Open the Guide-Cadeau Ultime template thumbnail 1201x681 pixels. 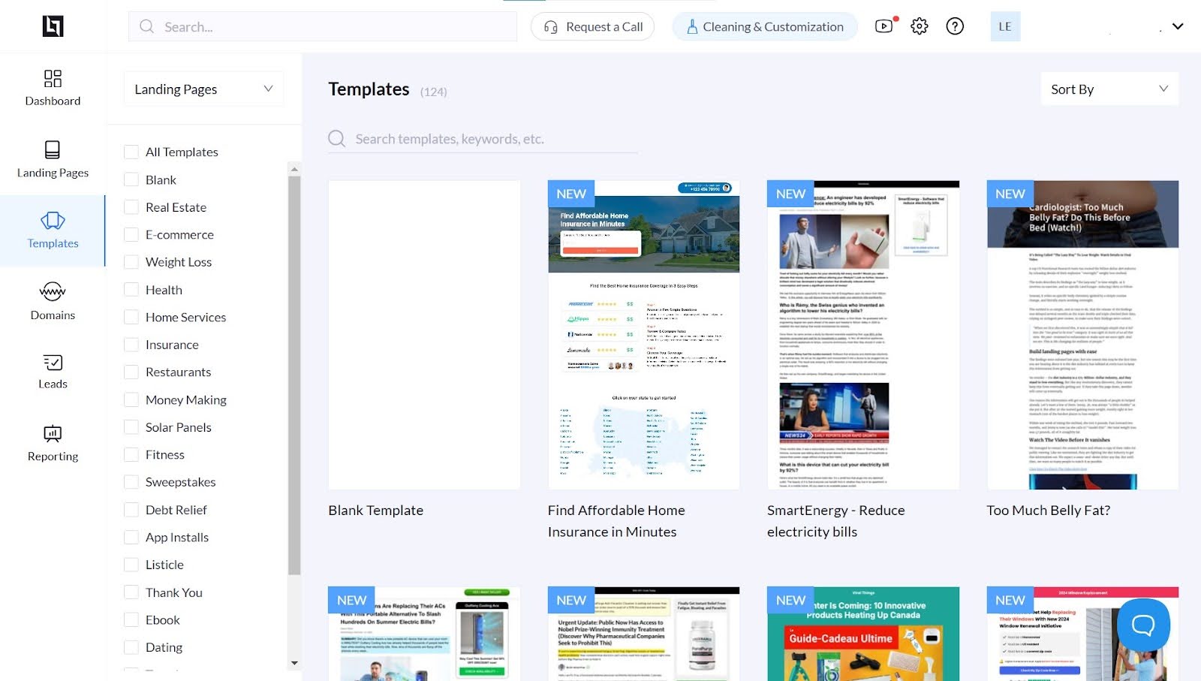coord(863,634)
